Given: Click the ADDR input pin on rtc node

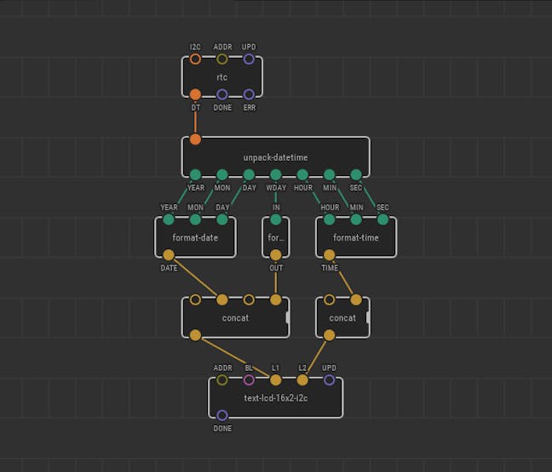Looking at the screenshot, I should pyautogui.click(x=222, y=59).
